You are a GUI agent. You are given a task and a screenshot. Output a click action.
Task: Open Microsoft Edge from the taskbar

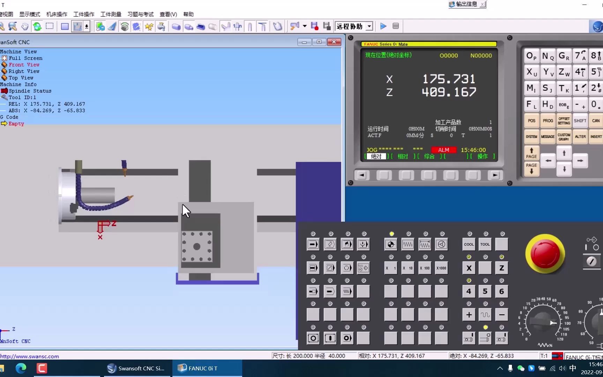coord(21,368)
